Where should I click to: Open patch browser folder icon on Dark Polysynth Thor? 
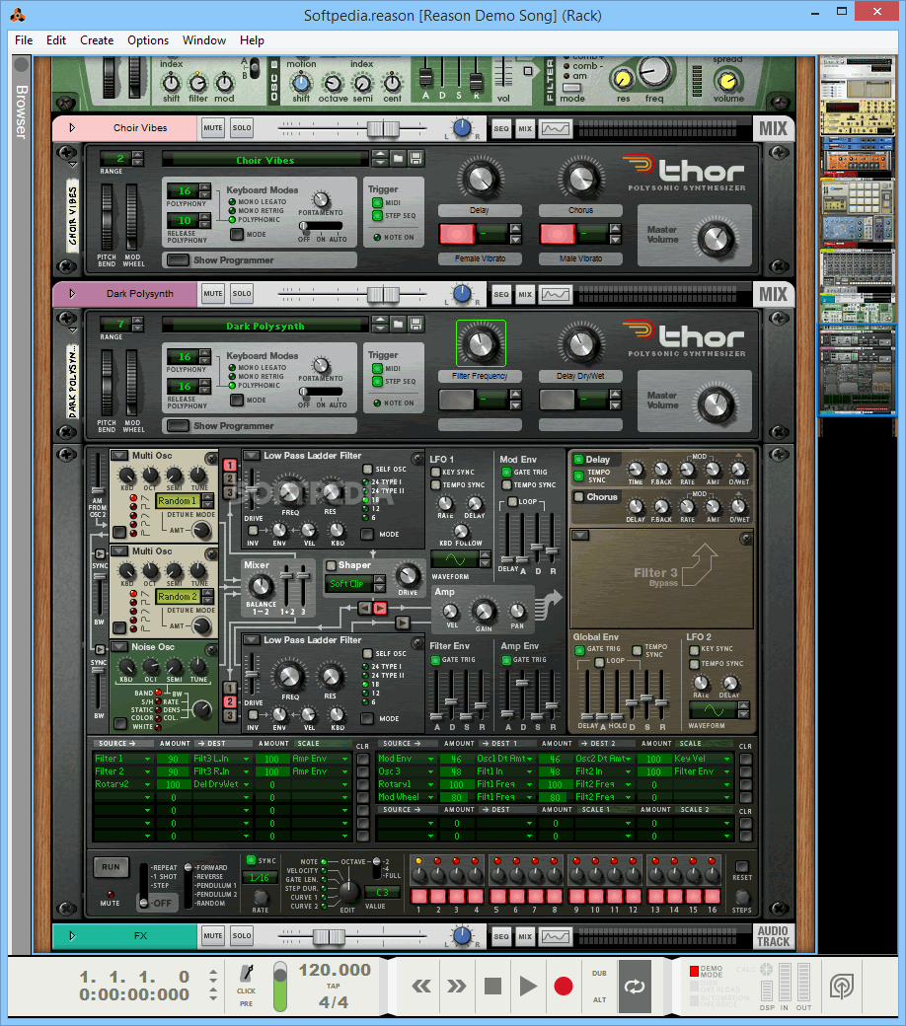click(x=398, y=324)
